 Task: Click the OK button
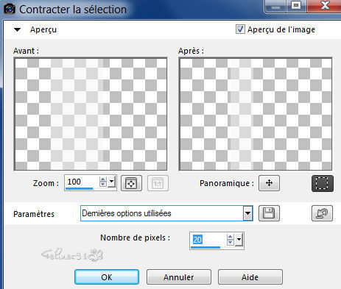107,277
